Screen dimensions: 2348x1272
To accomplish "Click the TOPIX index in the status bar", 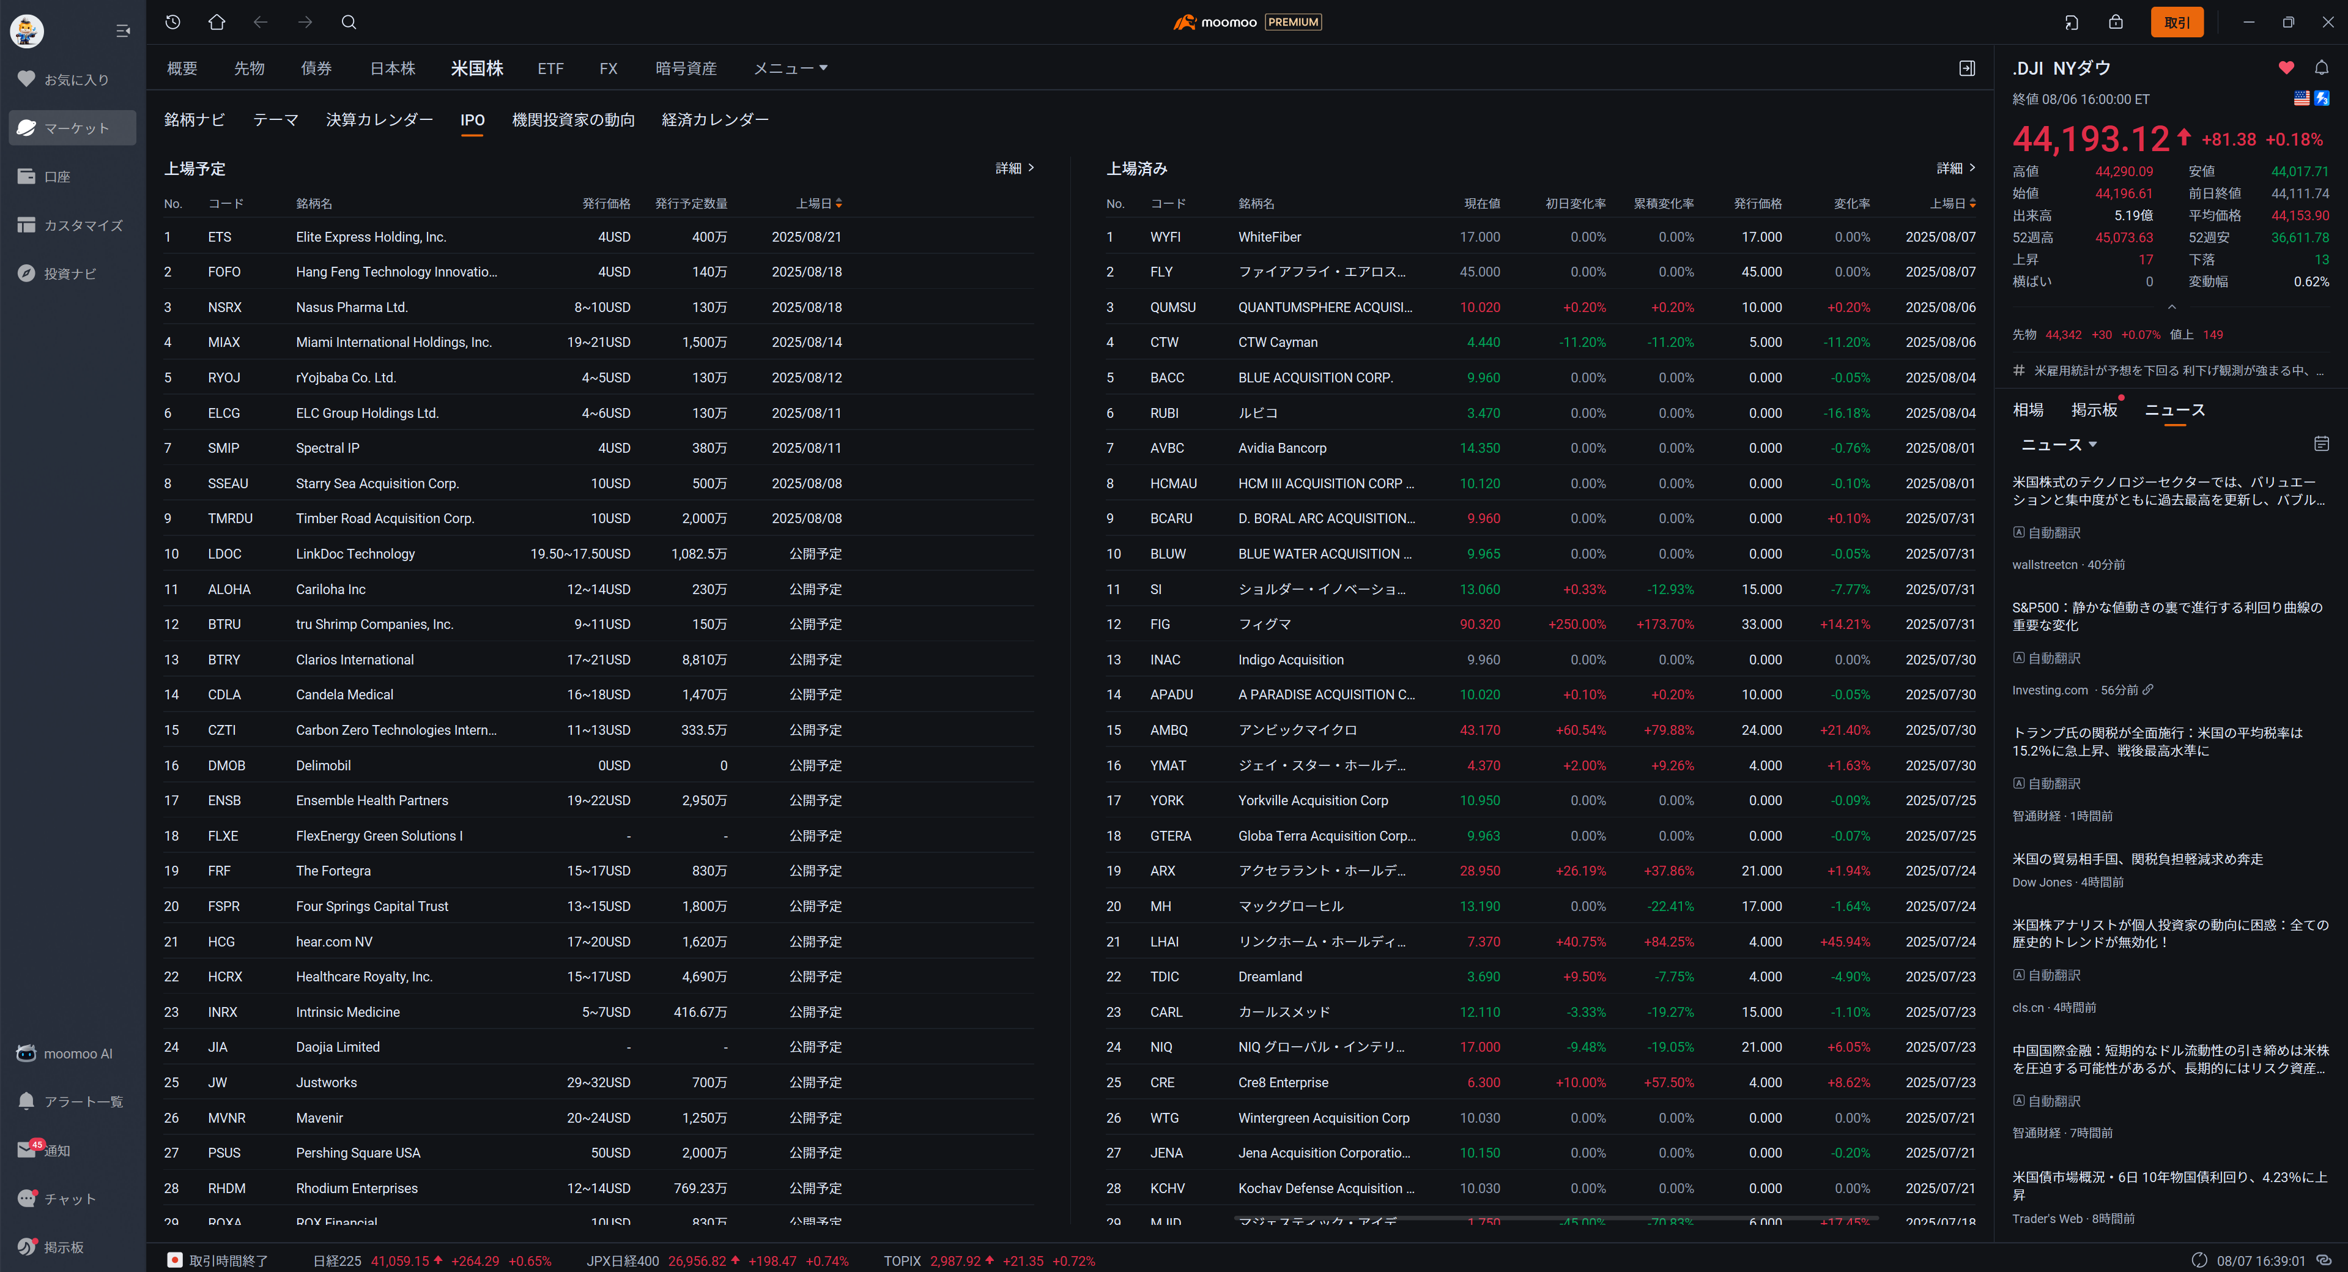I will pyautogui.click(x=989, y=1260).
